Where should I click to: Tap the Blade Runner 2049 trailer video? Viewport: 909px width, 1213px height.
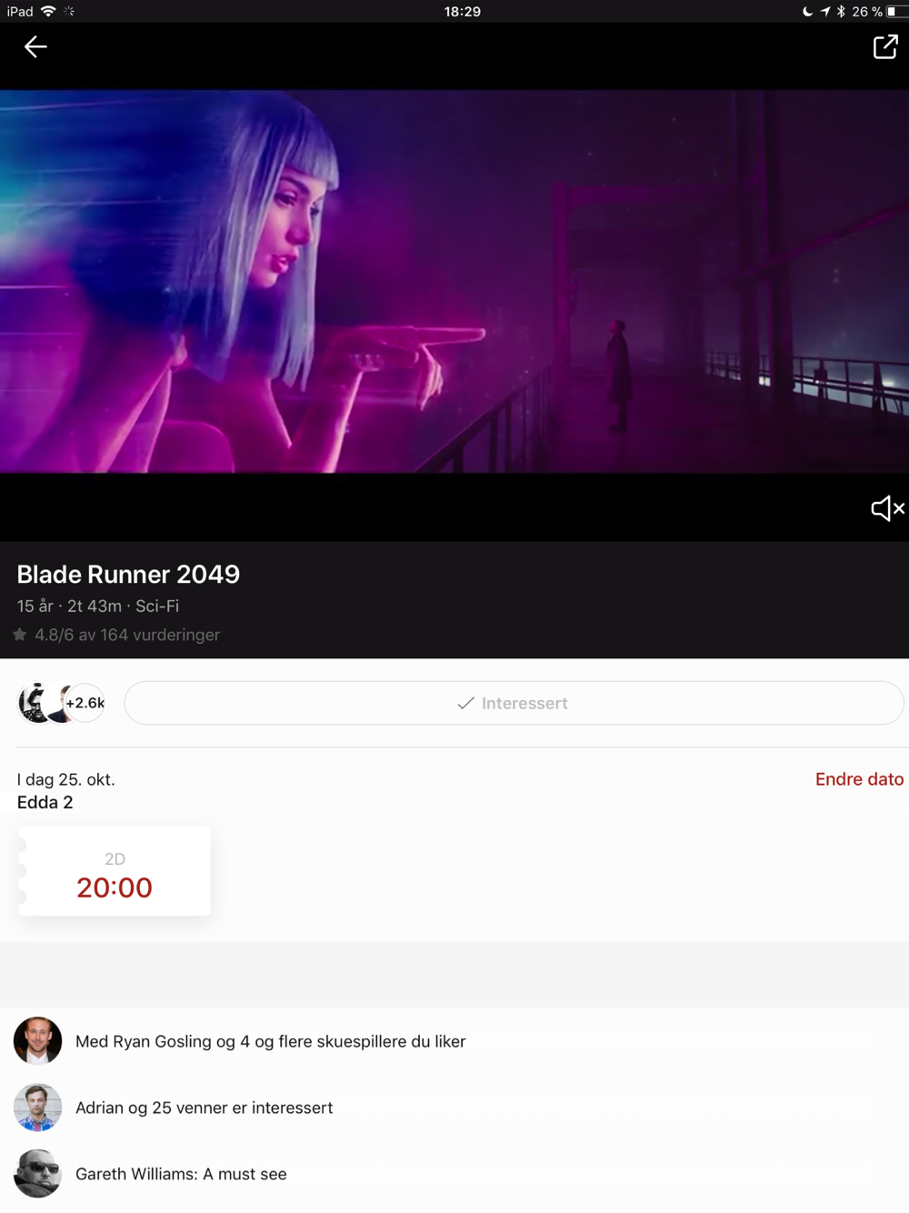tap(454, 281)
